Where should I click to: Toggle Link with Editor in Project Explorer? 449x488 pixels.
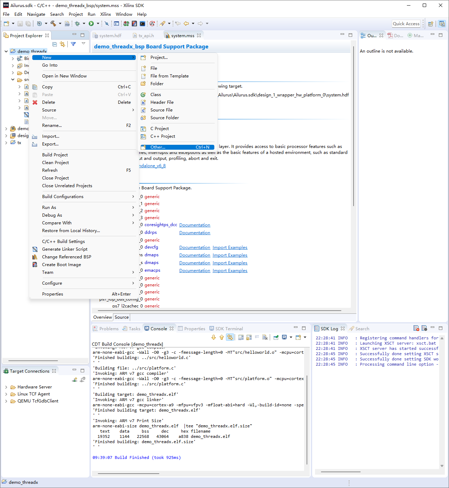(62, 44)
